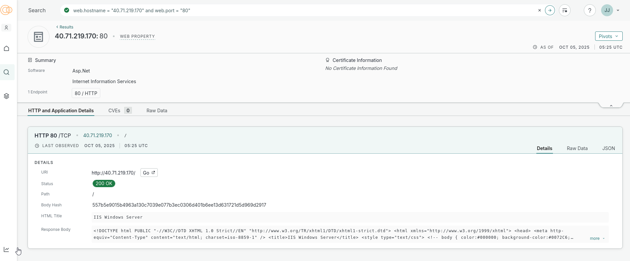Select the Search magnifier sidebar icon
The height and width of the screenshot is (261, 630).
6,72
